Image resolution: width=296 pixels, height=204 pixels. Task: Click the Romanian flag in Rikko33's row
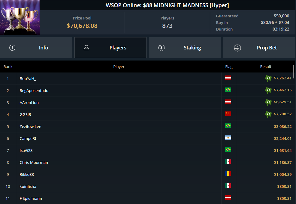click(x=228, y=174)
